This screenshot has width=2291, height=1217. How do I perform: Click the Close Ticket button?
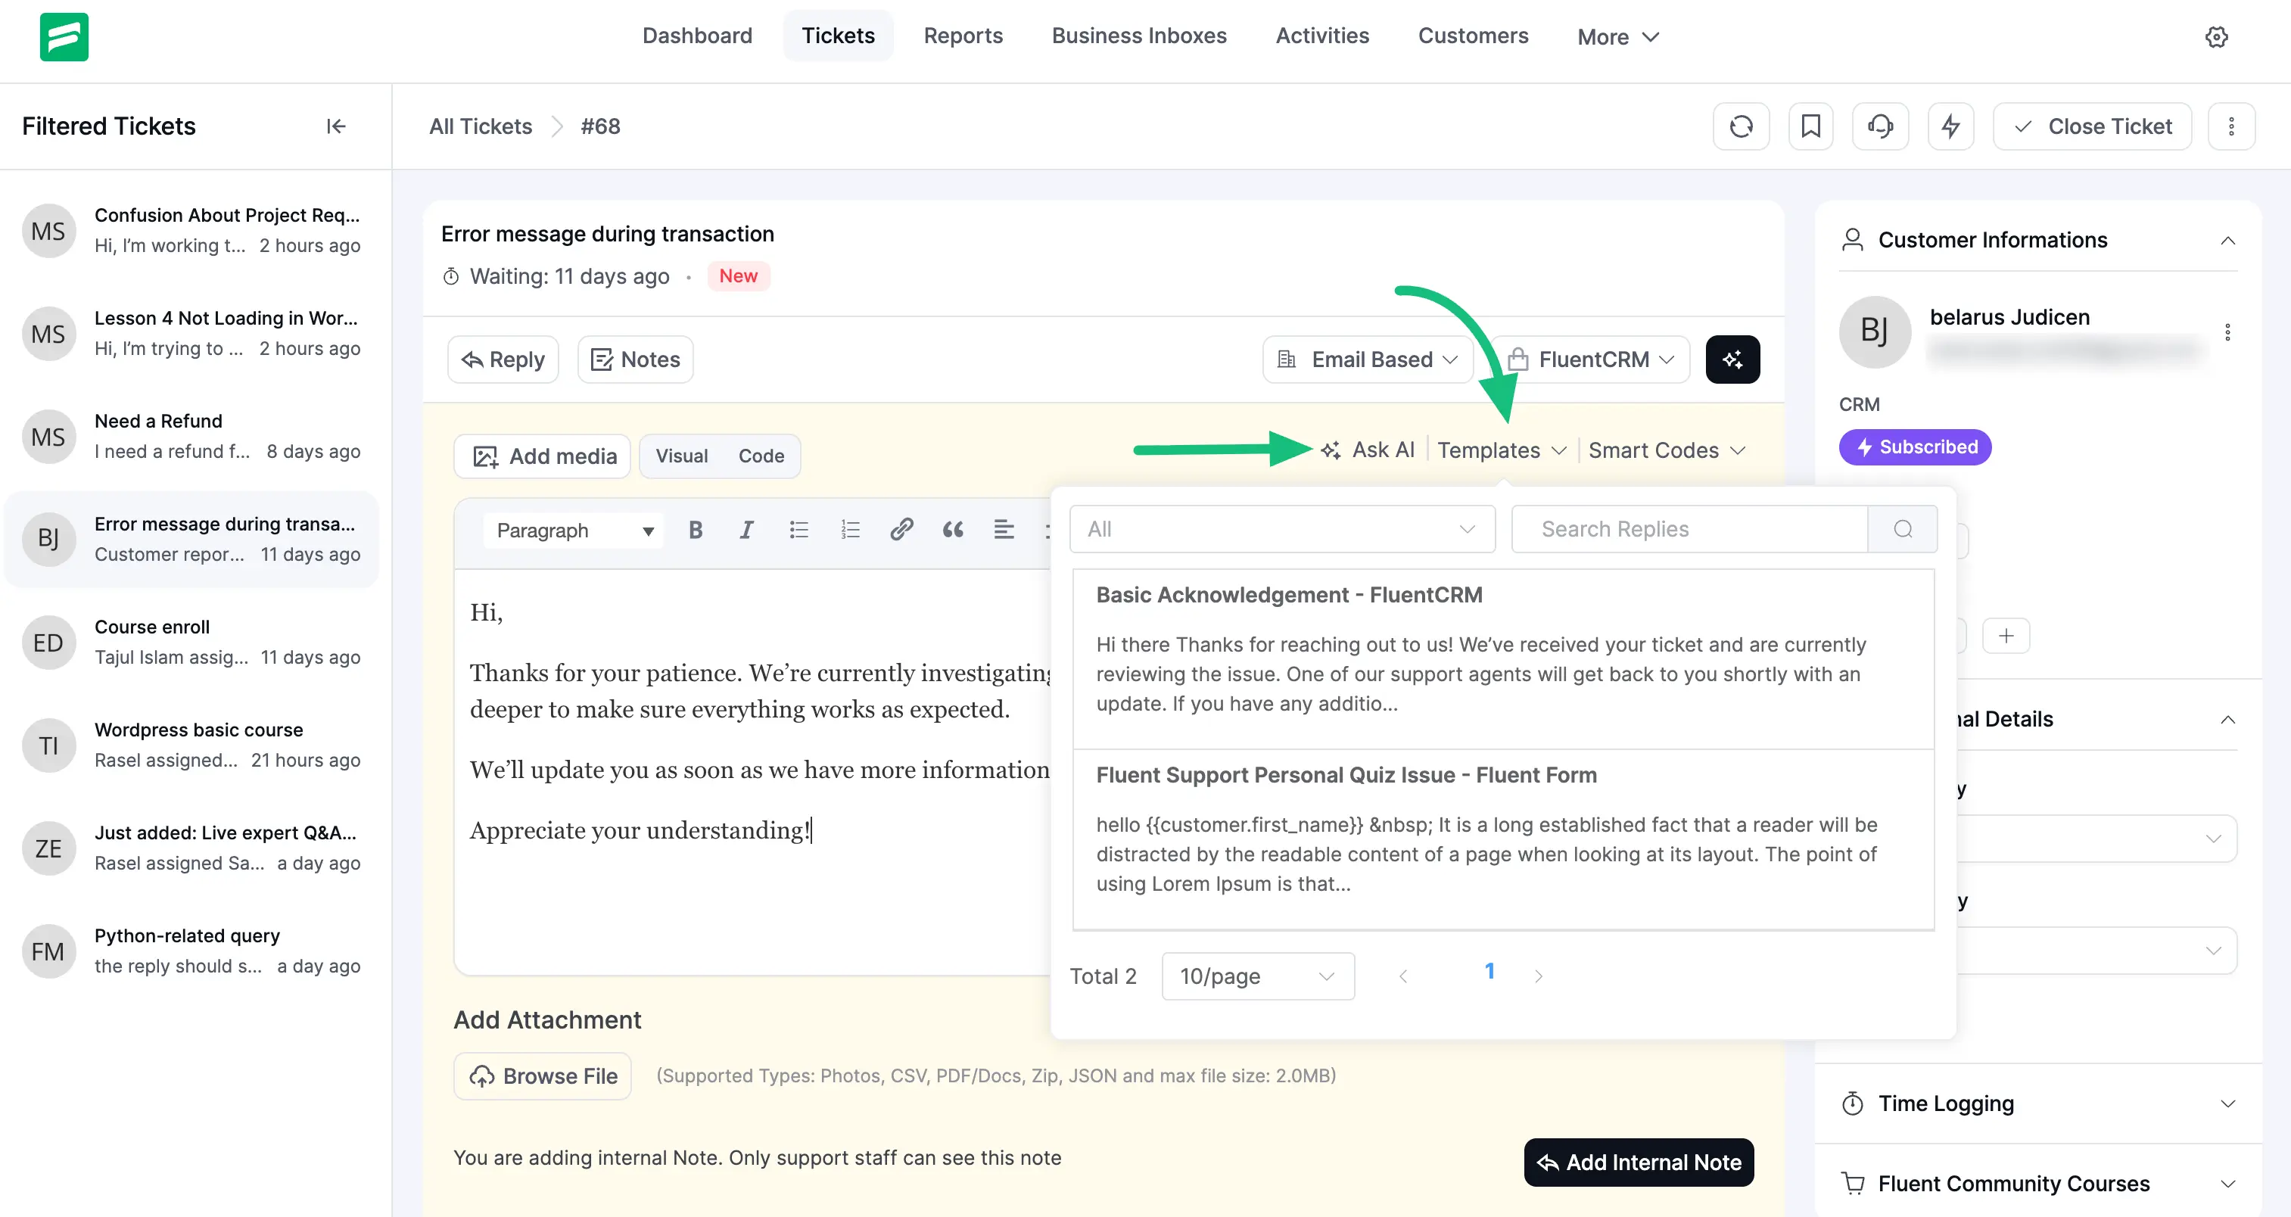[2092, 126]
